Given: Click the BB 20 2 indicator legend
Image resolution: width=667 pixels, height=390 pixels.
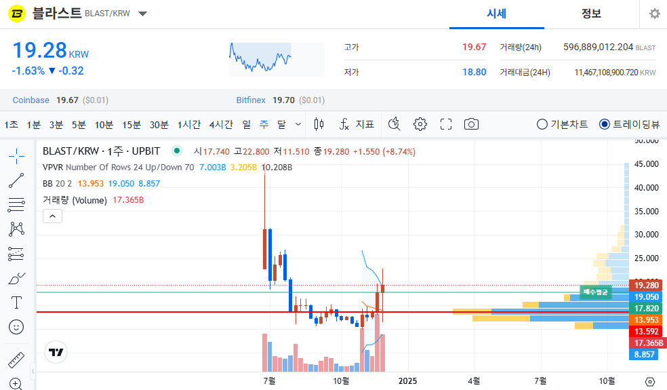Looking at the screenshot, I should coord(58,184).
